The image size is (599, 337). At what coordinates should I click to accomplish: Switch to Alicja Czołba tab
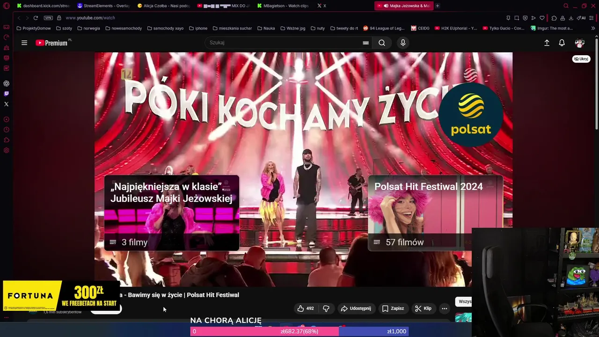pyautogui.click(x=164, y=6)
